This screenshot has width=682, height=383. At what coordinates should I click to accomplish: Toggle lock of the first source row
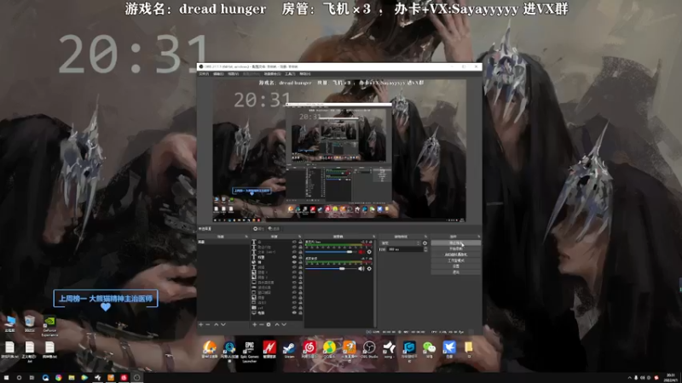(300, 242)
